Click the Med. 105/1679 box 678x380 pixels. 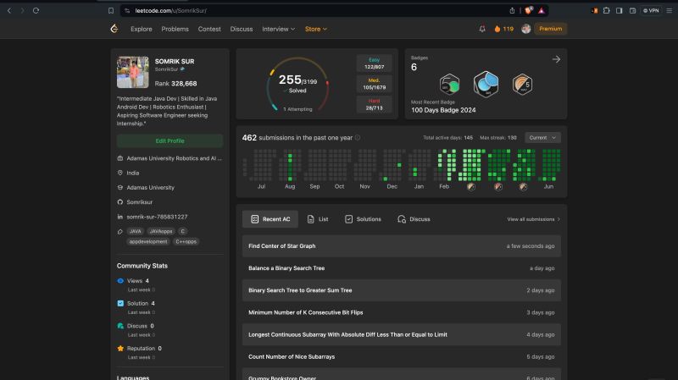tap(374, 84)
